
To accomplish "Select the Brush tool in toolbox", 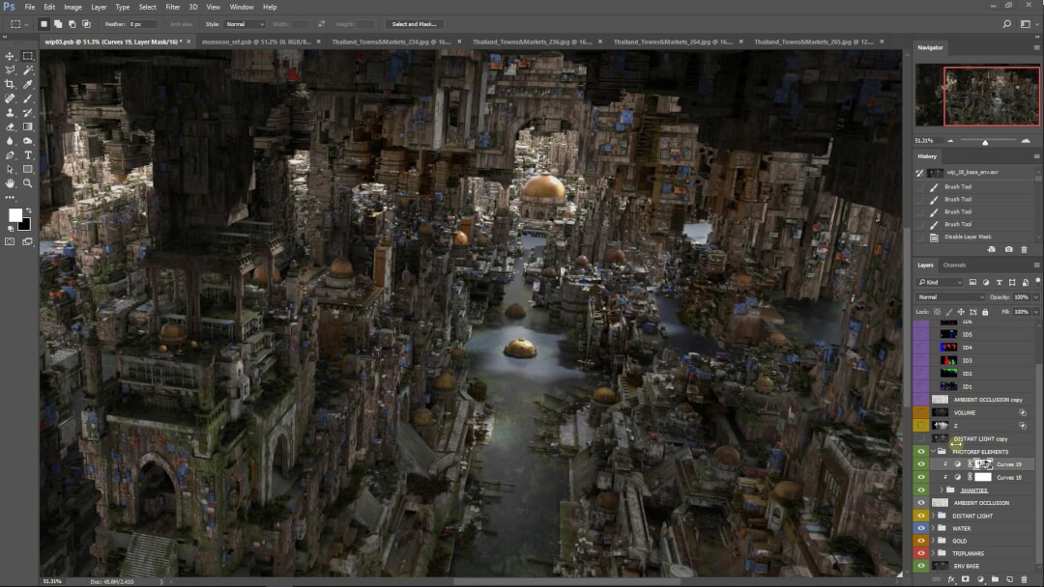I will [28, 98].
